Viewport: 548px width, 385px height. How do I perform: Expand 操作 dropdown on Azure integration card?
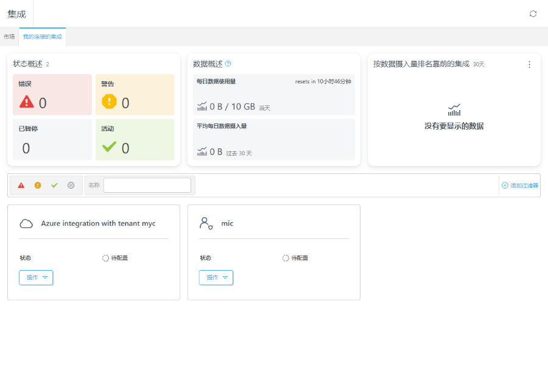36,277
